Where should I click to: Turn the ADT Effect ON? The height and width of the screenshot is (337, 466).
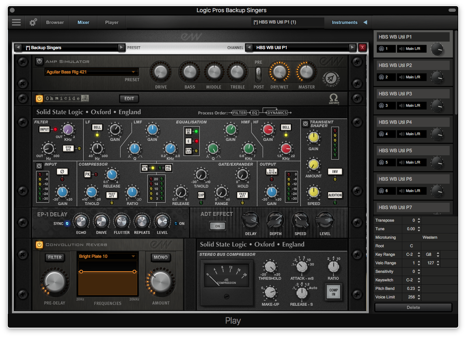pos(217,226)
